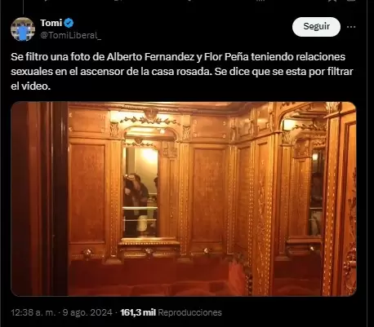Follow the account with the Seguir button
Image resolution: width=374 pixels, height=327 pixels.
coord(316,26)
